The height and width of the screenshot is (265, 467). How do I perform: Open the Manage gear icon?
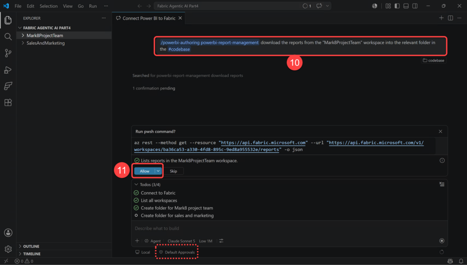coord(8,249)
